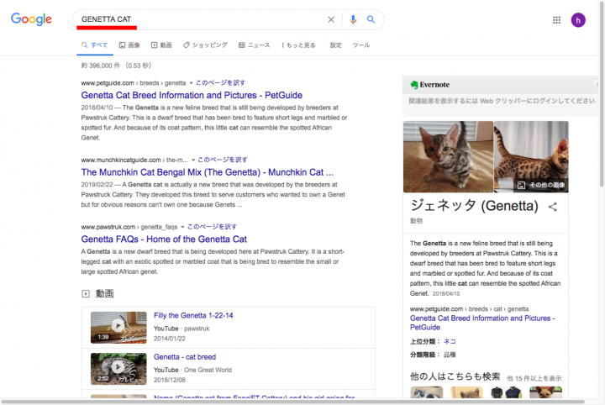Image resolution: width=605 pixels, height=405 pixels.
Task: Open PetGuide link in knowledge panel
Action: [482, 323]
